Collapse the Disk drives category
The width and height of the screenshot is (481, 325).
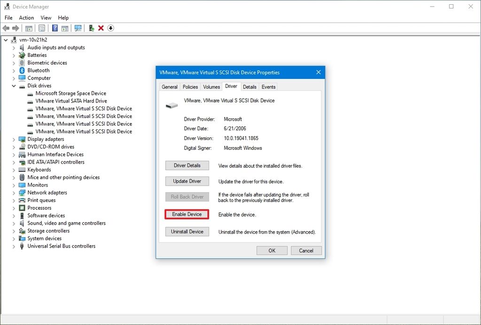13,85
